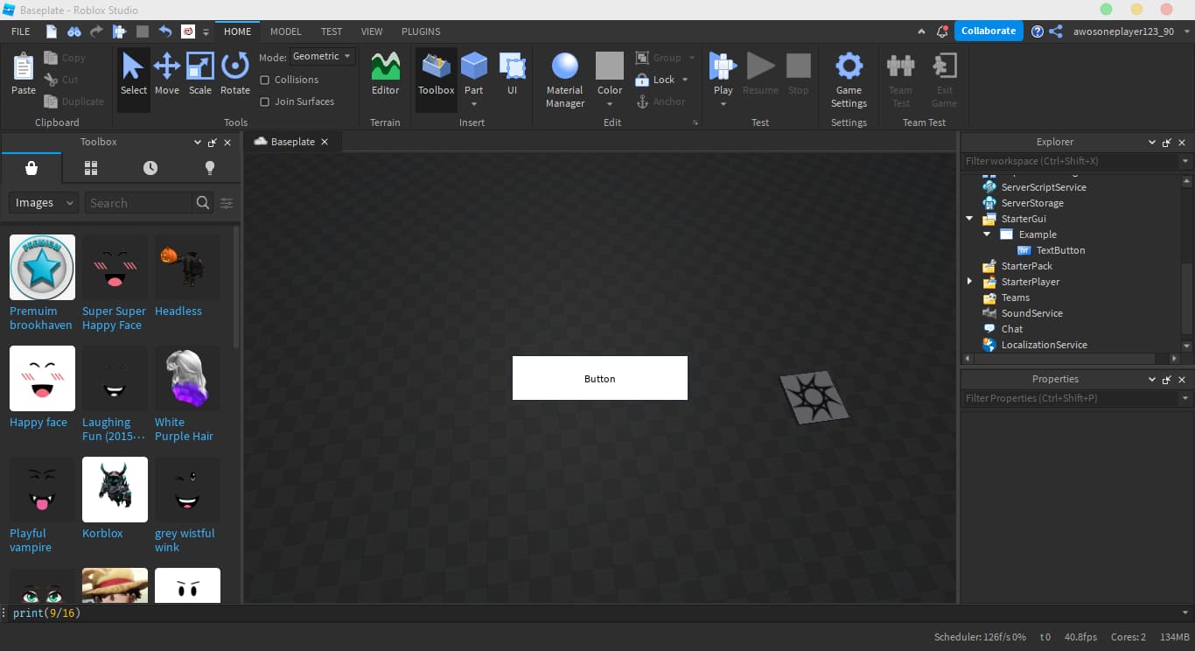
Task: Click the notification bell icon
Action: [942, 31]
